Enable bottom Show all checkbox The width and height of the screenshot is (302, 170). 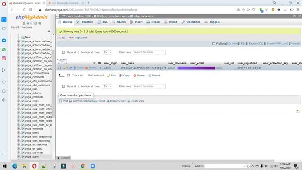(x=64, y=86)
